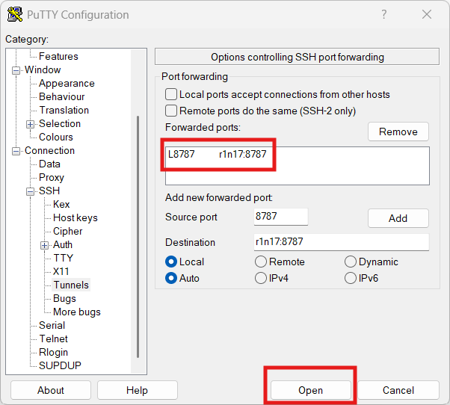The image size is (450, 405).
Task: Enable local ports accept connections from other hosts
Action: pyautogui.click(x=171, y=95)
